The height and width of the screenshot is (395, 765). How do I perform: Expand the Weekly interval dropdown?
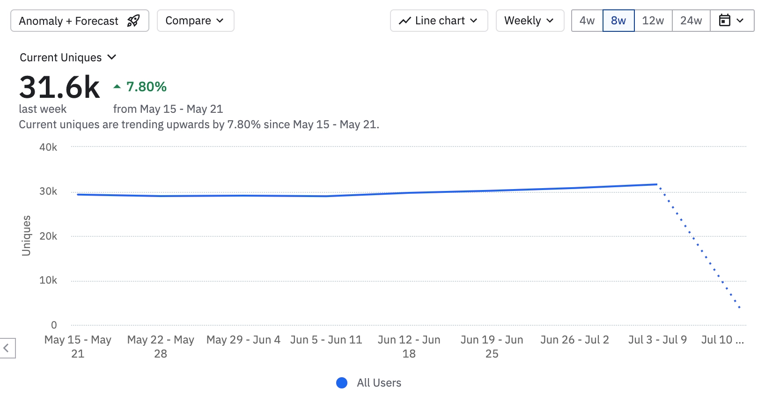530,21
